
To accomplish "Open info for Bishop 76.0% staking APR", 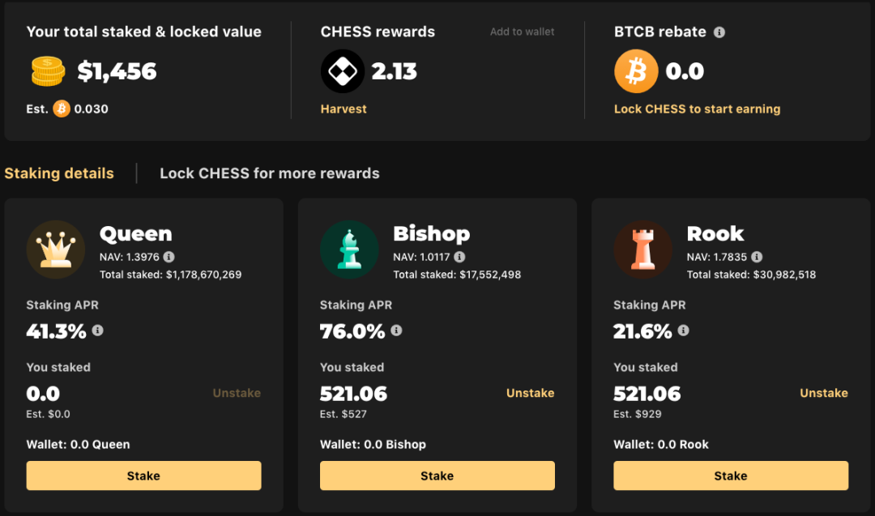I will [x=396, y=330].
